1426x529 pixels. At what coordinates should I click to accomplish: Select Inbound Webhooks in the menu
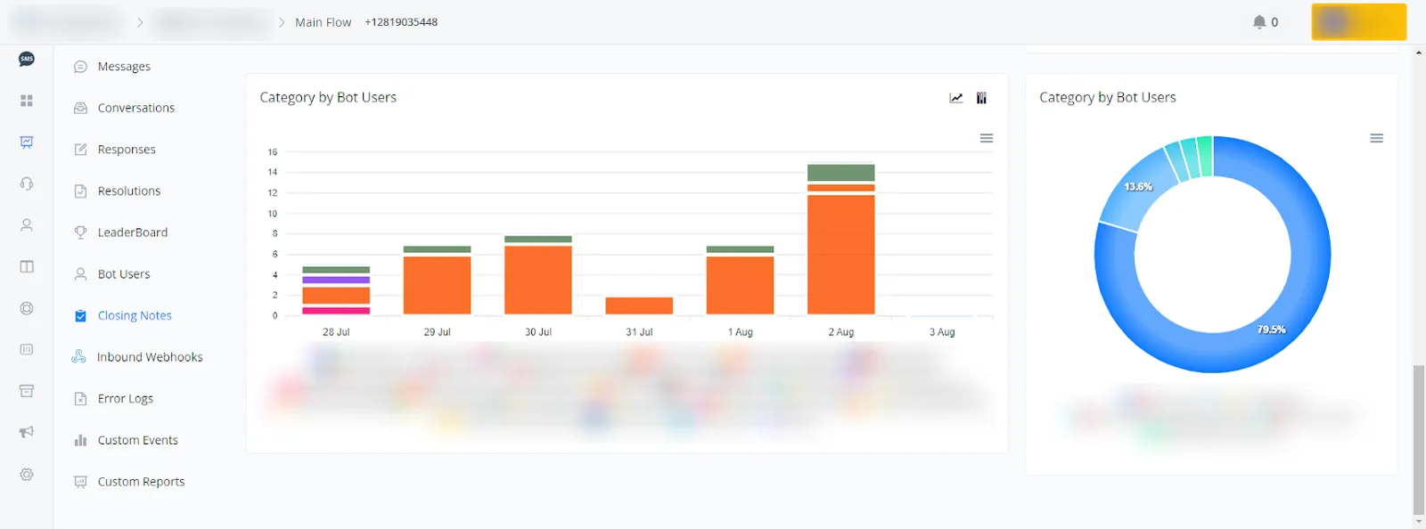(x=150, y=357)
